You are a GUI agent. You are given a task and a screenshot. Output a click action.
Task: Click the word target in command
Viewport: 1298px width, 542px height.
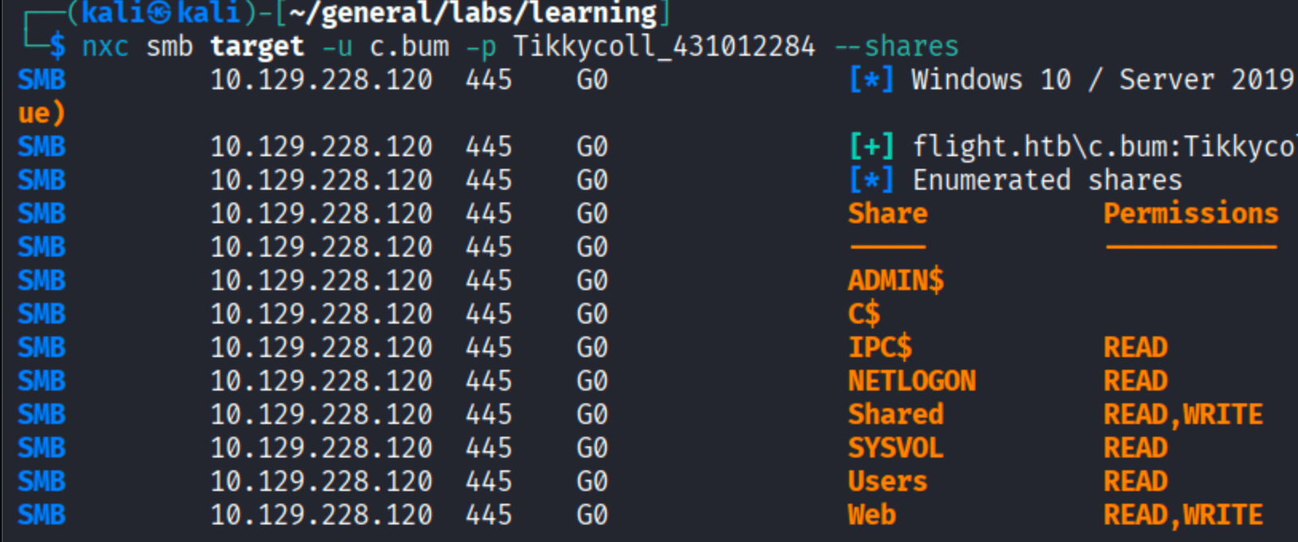(x=257, y=46)
